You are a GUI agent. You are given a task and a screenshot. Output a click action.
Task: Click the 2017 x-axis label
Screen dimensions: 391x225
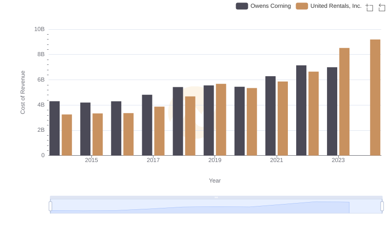pos(153,160)
